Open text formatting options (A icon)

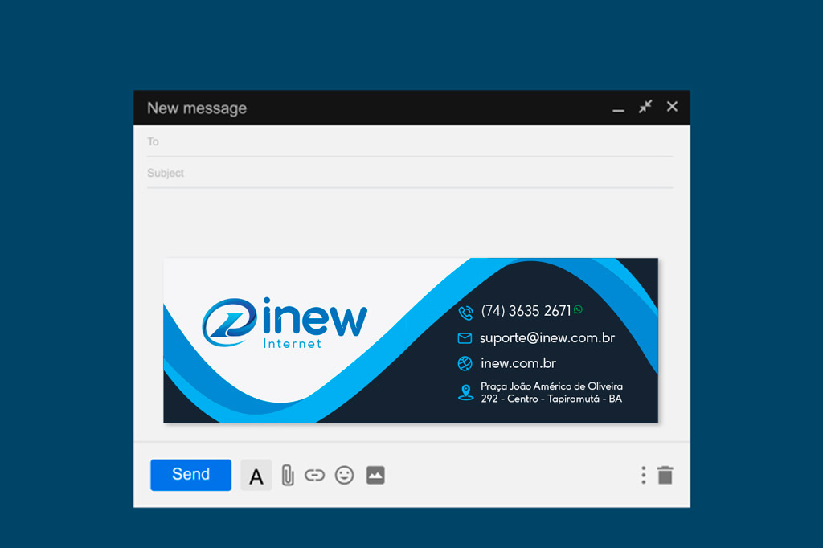click(256, 476)
